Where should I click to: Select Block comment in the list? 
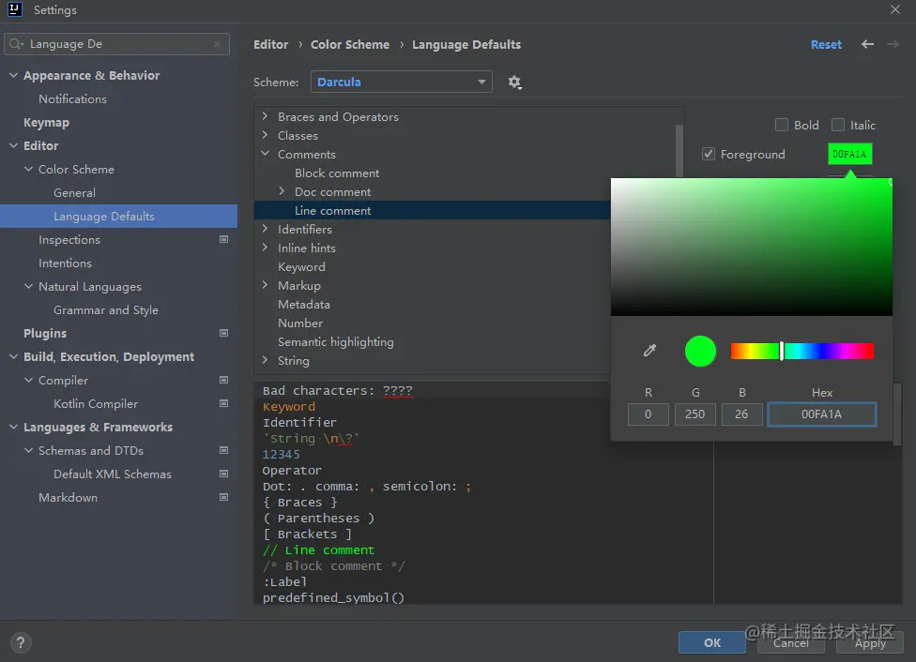(337, 173)
